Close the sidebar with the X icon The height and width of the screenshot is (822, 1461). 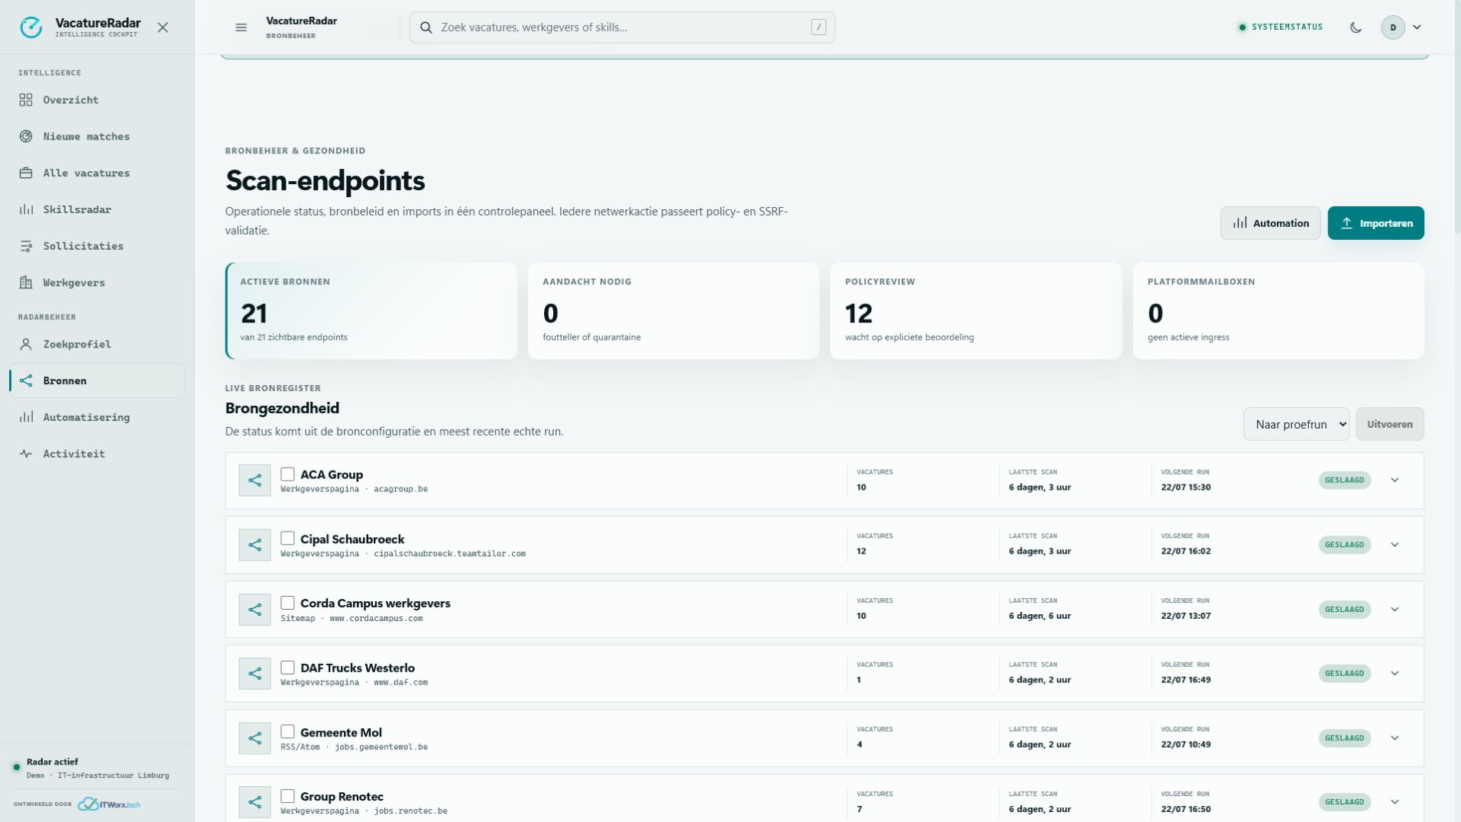pyautogui.click(x=163, y=28)
